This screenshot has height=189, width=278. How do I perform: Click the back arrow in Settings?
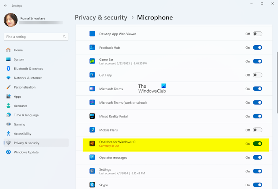pyautogui.click(x=6, y=6)
